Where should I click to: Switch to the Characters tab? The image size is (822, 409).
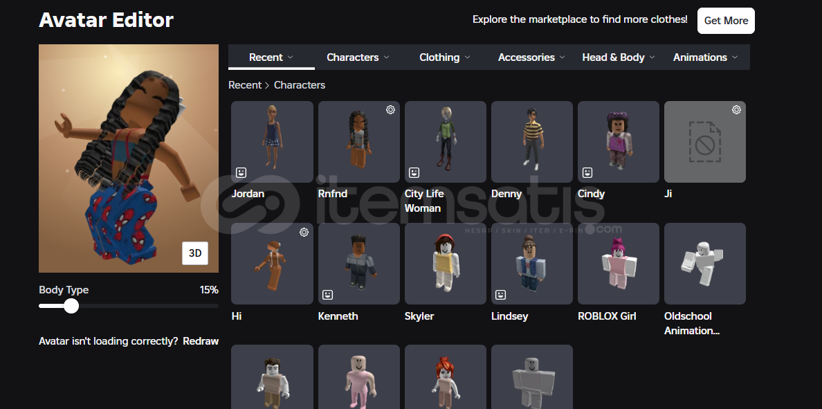point(358,57)
